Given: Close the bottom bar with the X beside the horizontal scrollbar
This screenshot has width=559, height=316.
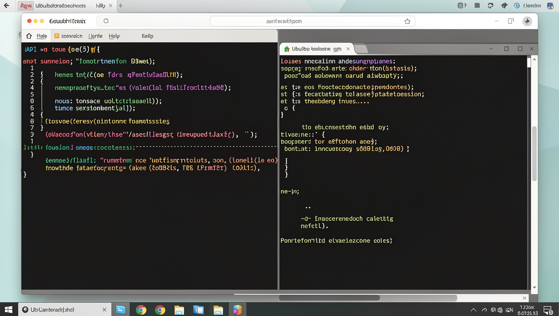Looking at the screenshot, I should [x=524, y=298].
